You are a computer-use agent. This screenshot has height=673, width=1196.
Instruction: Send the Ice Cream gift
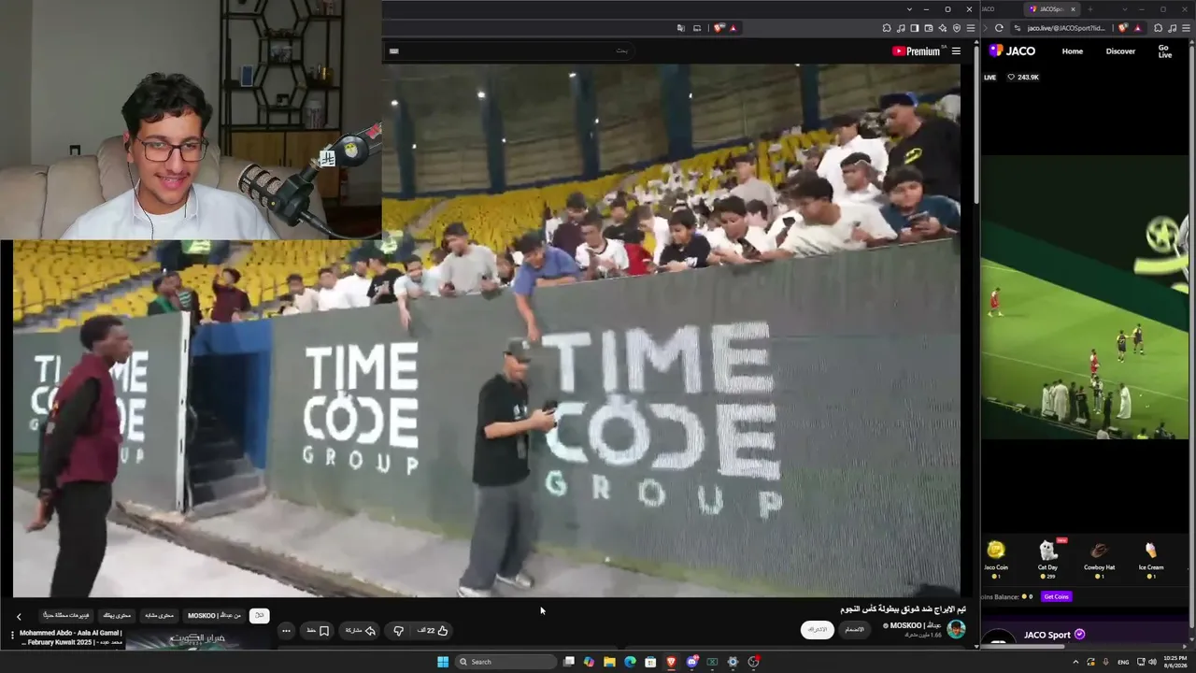1151,557
